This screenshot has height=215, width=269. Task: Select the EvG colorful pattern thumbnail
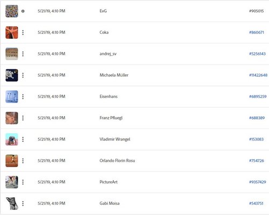coord(12,11)
